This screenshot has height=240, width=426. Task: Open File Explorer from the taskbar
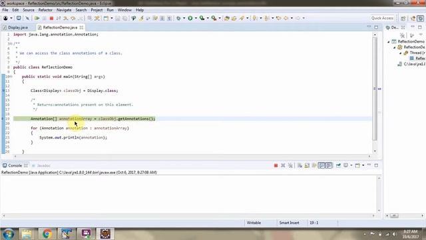[x=27, y=234]
